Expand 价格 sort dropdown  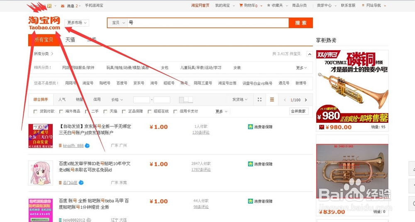[117, 100]
